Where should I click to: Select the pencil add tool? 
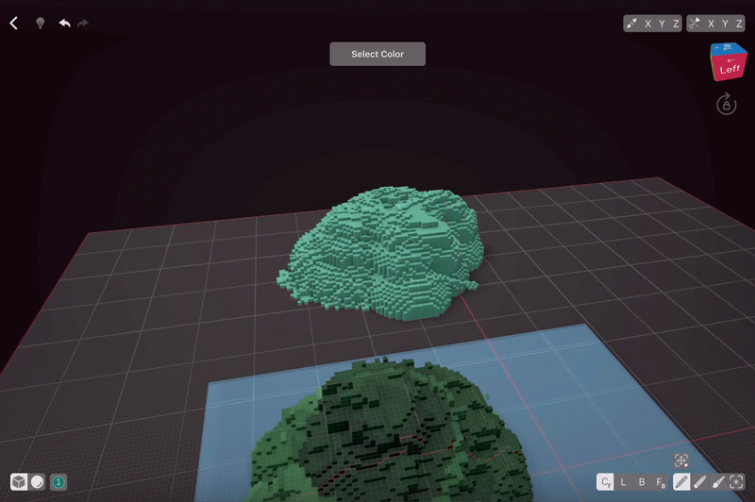click(x=681, y=482)
